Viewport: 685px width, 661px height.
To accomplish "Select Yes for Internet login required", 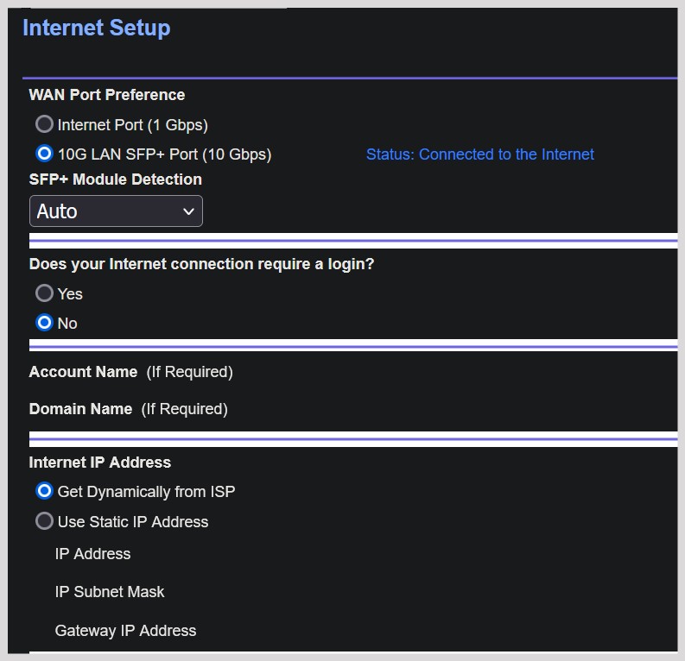I will click(44, 293).
